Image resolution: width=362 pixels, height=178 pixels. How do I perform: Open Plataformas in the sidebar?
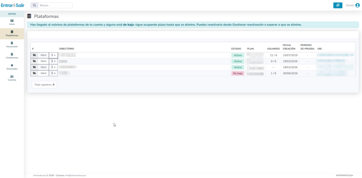click(x=12, y=34)
